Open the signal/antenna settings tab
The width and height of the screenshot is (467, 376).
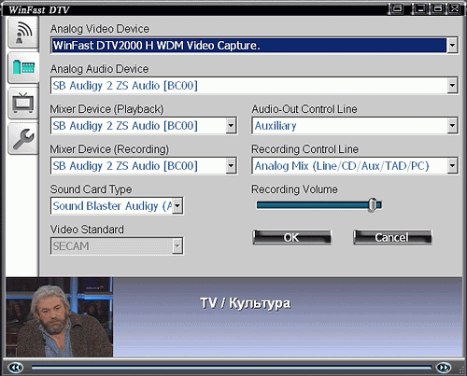coord(23,33)
